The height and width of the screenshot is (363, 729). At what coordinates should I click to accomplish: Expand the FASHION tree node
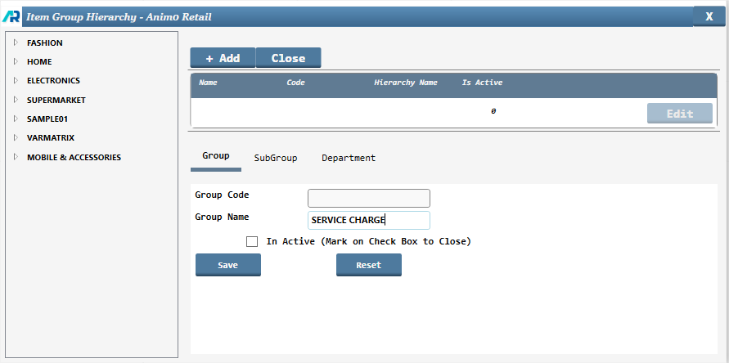point(16,43)
